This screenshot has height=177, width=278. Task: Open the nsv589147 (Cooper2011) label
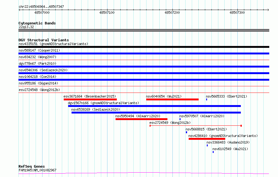(39, 50)
